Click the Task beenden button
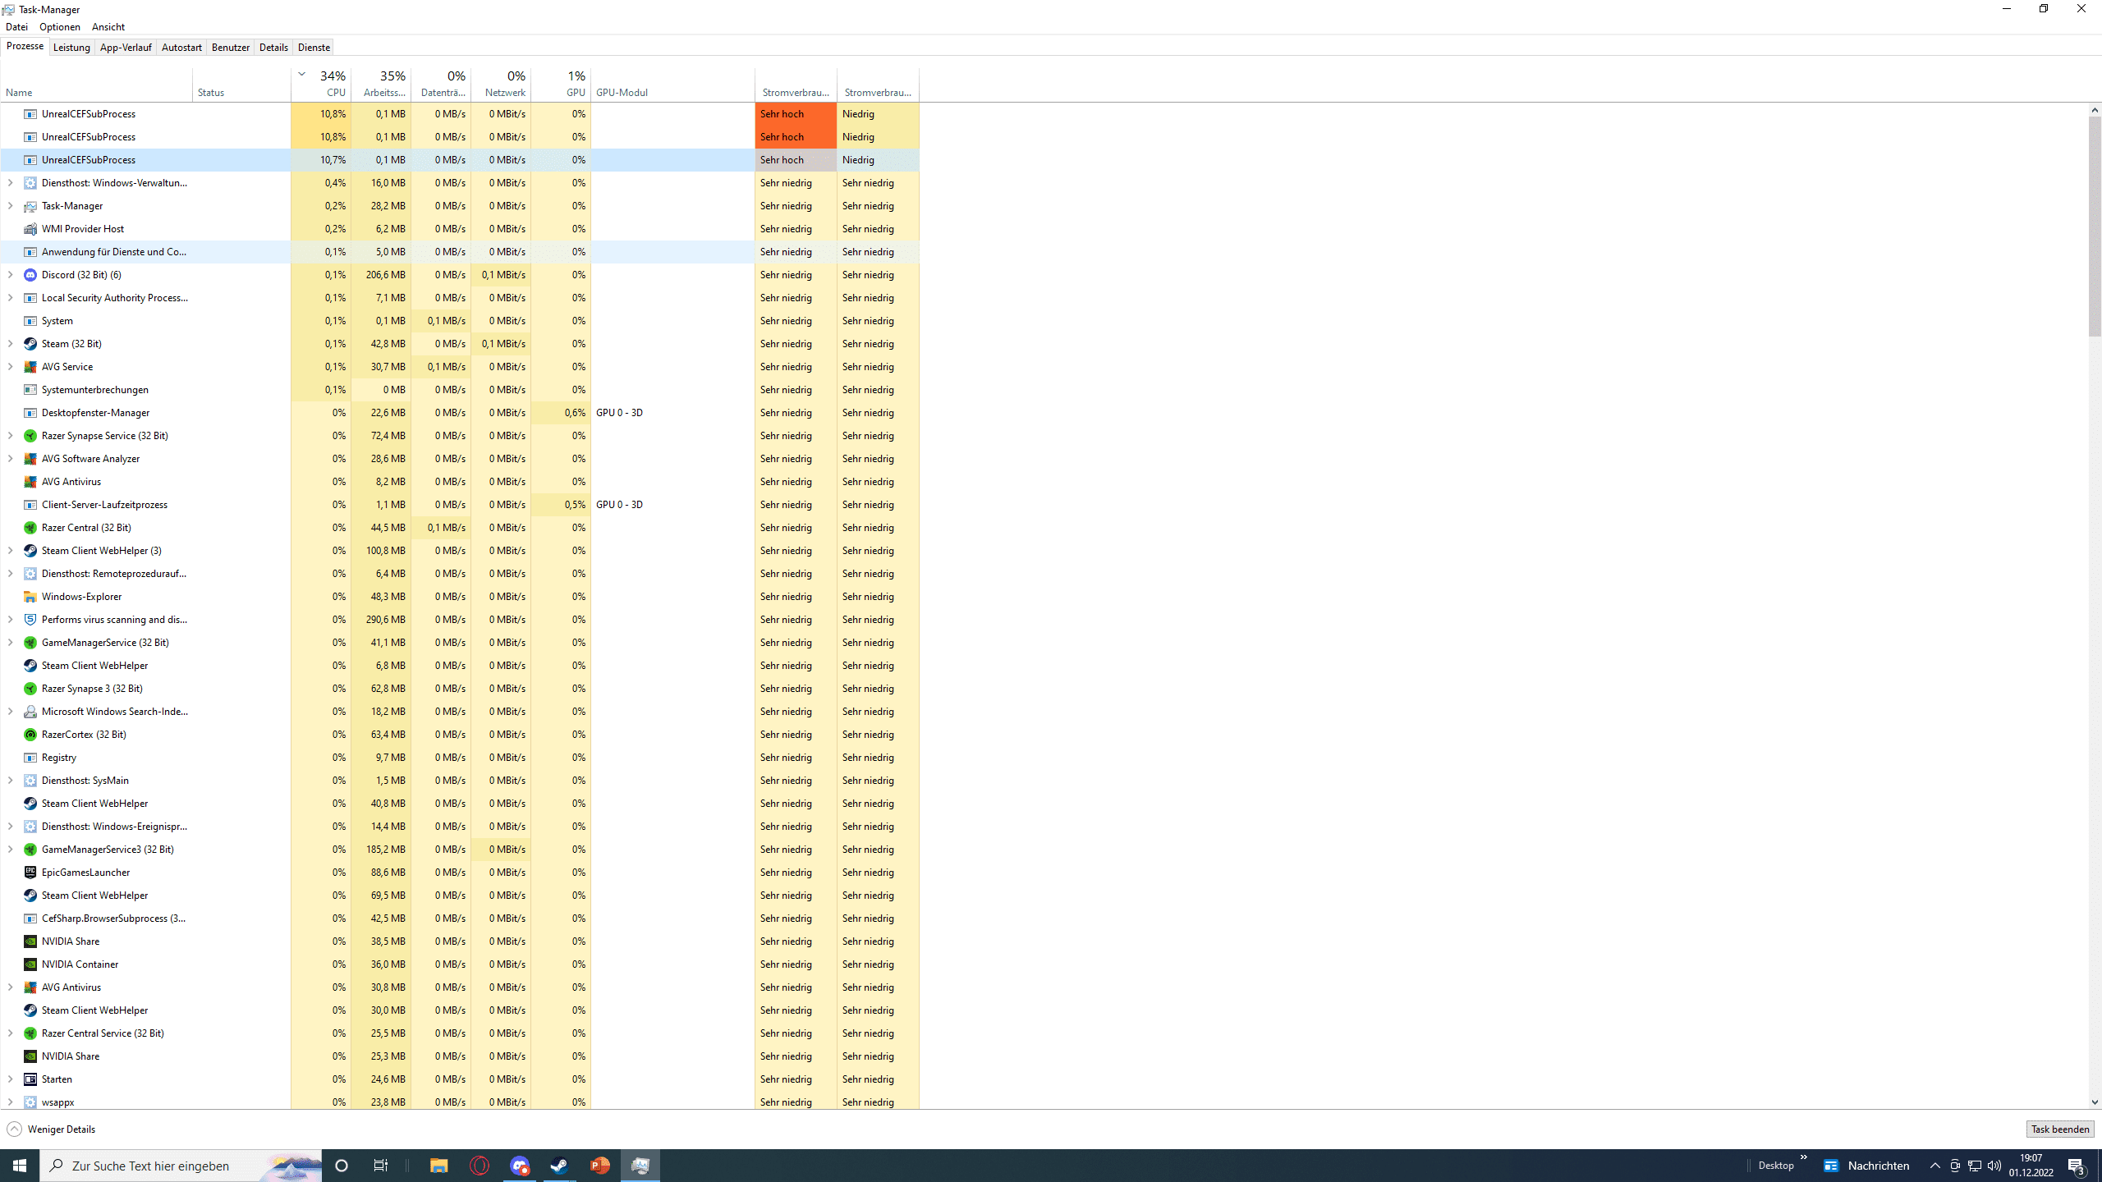The width and height of the screenshot is (2102, 1182). (2059, 1129)
